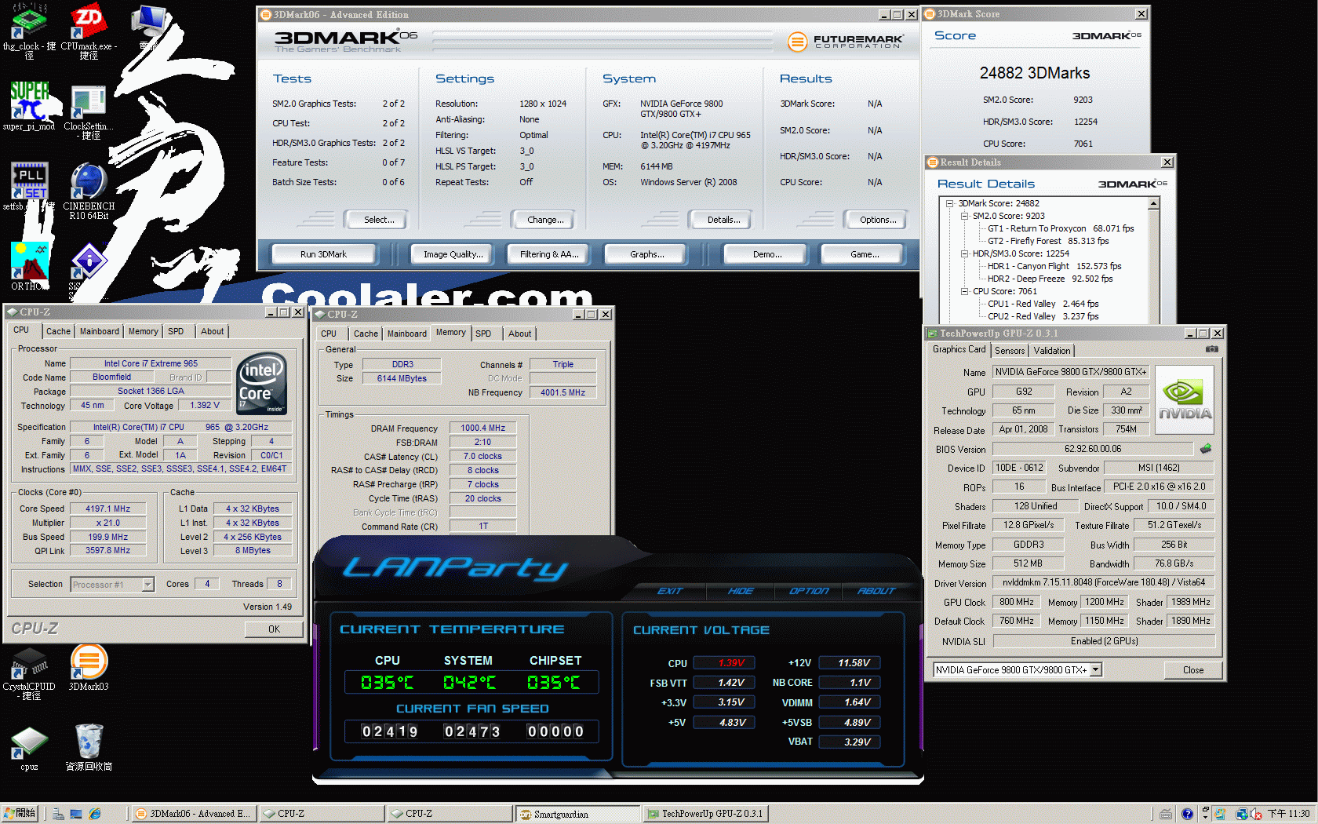Screen dimensions: 1318x824
Task: Select 'GT1 - Return To Proxycon' tree row
Action: click(1061, 228)
